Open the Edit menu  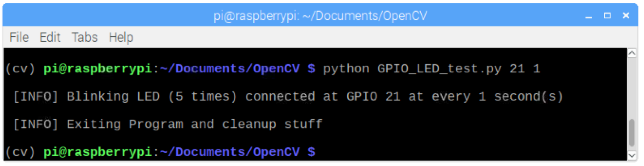click(50, 38)
